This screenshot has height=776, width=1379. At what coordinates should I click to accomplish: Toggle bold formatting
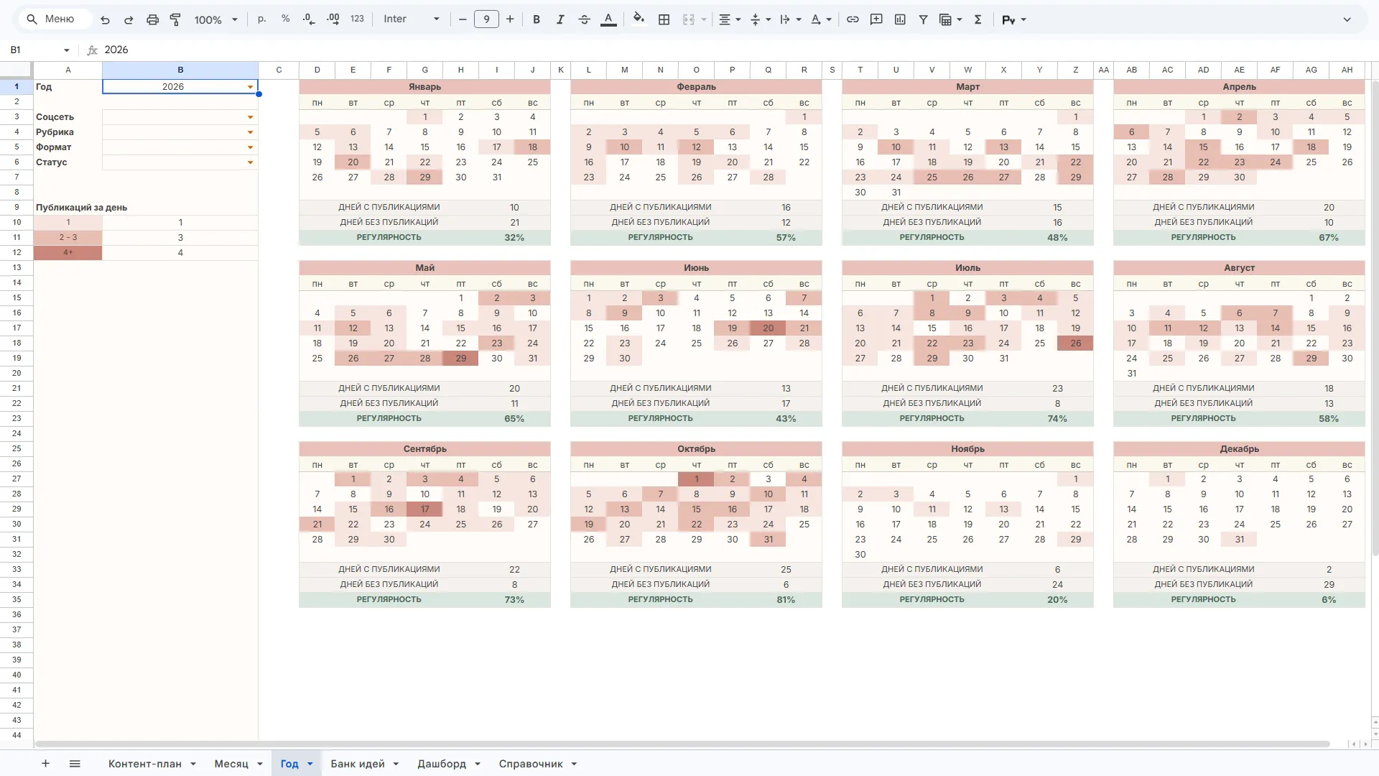(536, 19)
